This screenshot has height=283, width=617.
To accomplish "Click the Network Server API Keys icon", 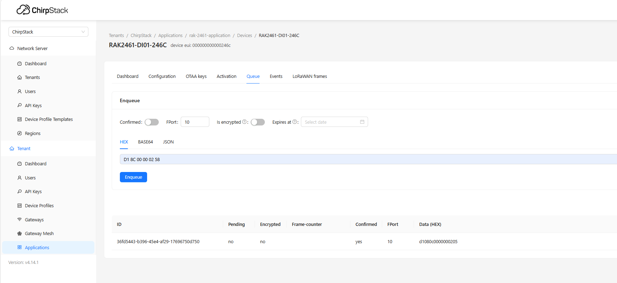I will click(x=19, y=105).
